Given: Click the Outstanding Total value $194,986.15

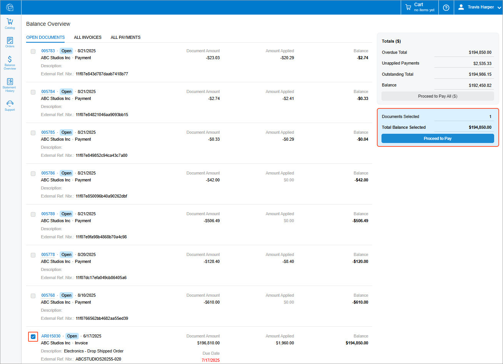Looking at the screenshot, I should (x=480, y=74).
